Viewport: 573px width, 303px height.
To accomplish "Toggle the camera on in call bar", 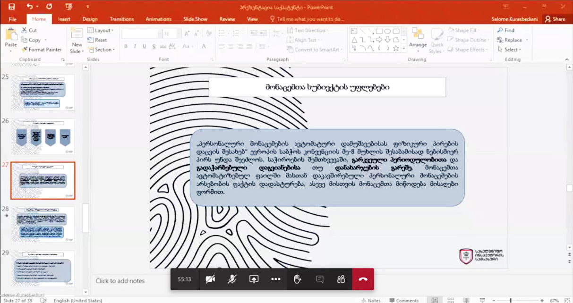I will click(210, 279).
